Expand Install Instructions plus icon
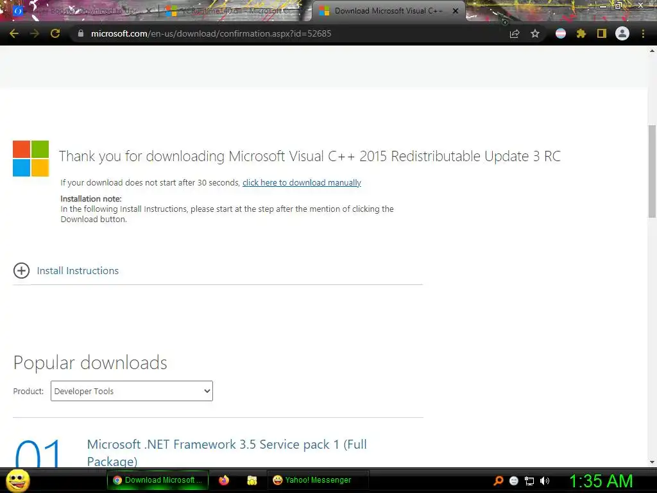The image size is (657, 493). (21, 270)
